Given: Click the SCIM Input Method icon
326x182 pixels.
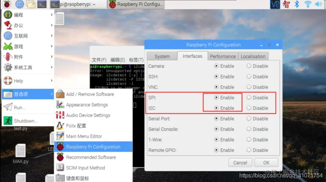Looking at the screenshot, I should 60,167.
